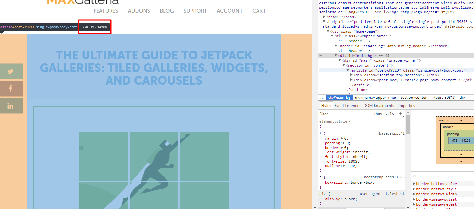This screenshot has width=474, height=209.
Task: Expand border-bottom-color in the properties list
Action: (x=414, y=183)
